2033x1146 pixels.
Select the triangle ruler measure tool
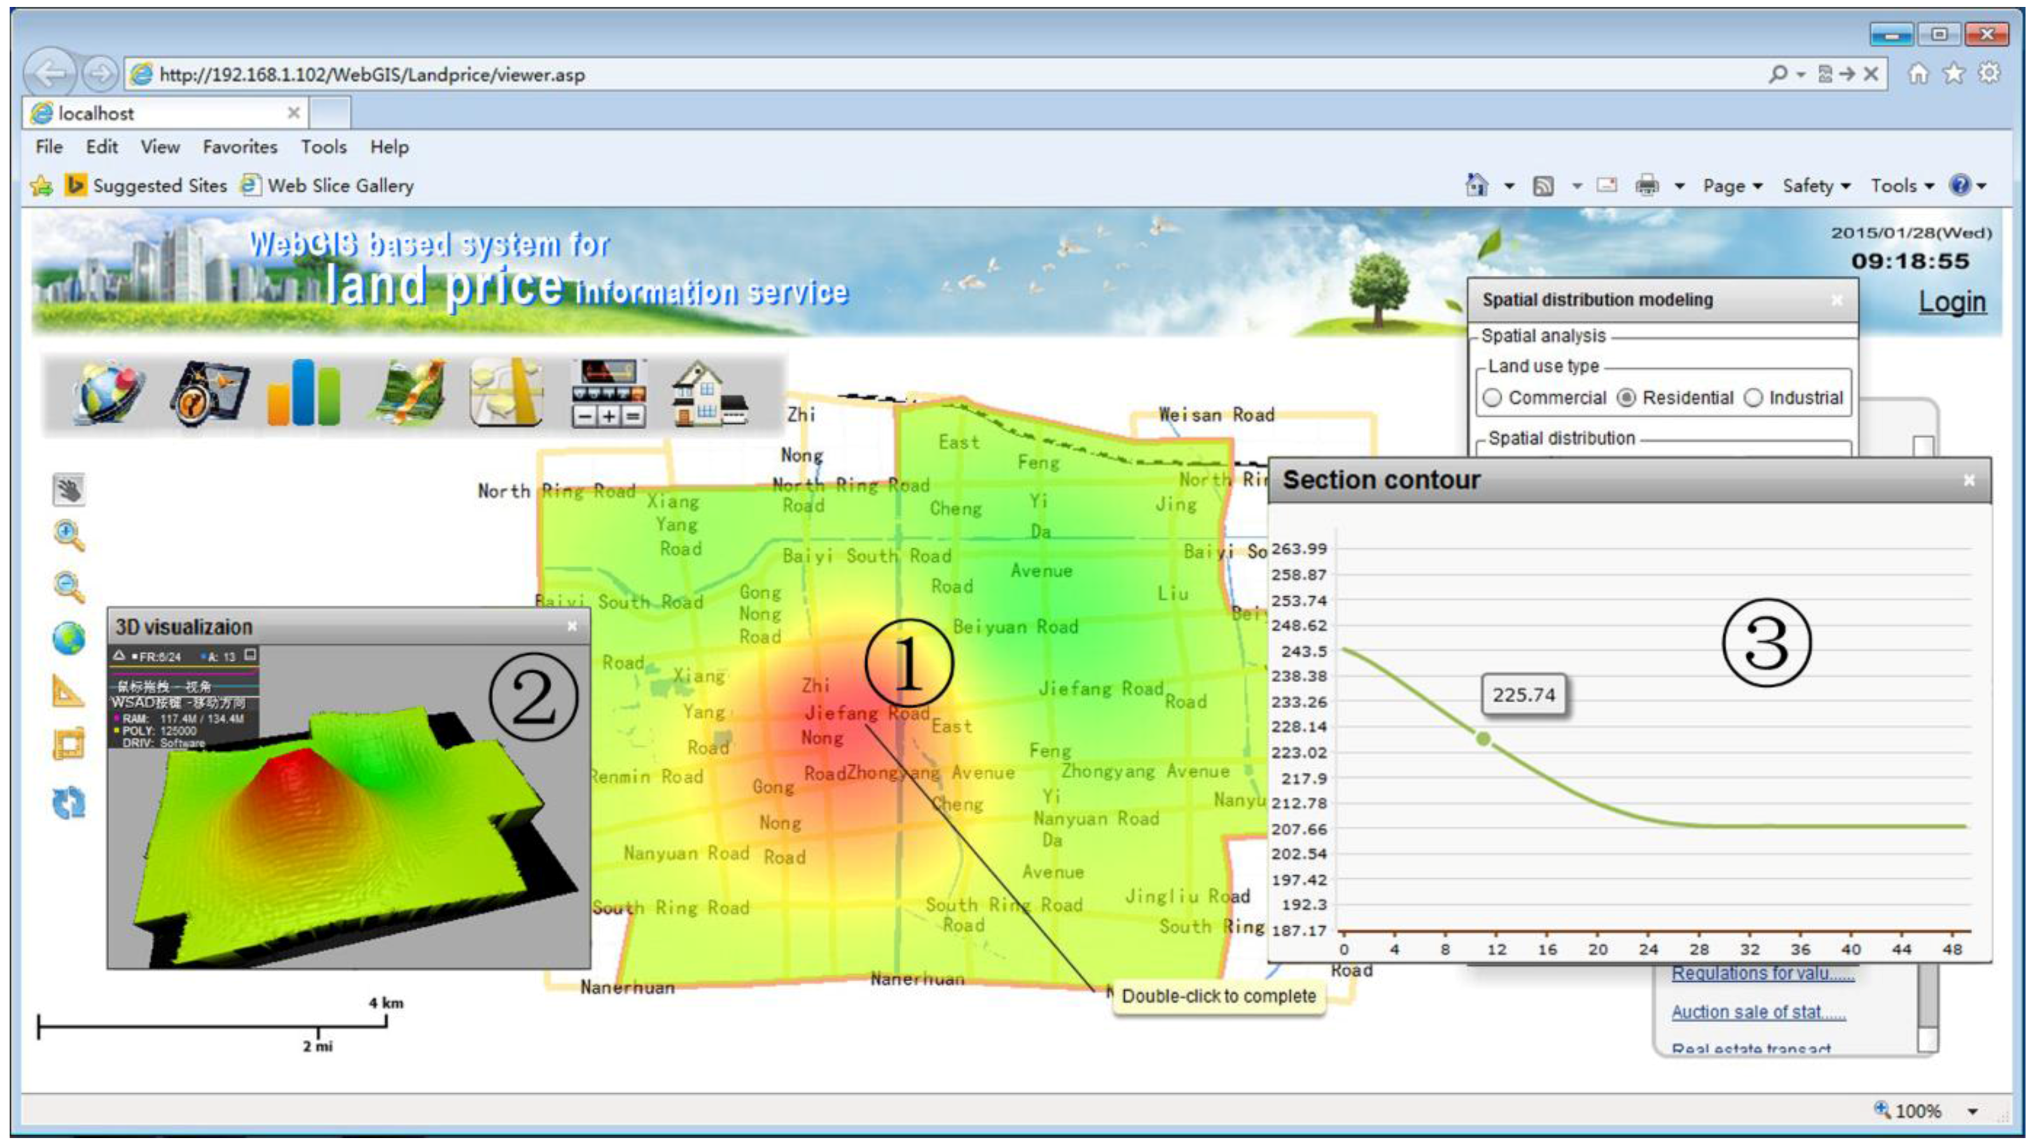[69, 690]
